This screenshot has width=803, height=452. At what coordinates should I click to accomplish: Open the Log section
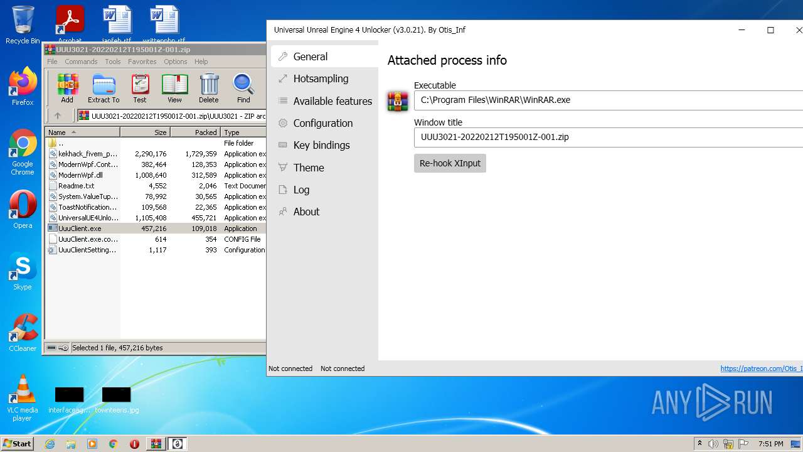click(x=324, y=190)
